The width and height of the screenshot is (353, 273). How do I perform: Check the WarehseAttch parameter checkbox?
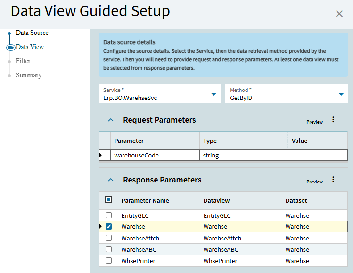coord(109,238)
